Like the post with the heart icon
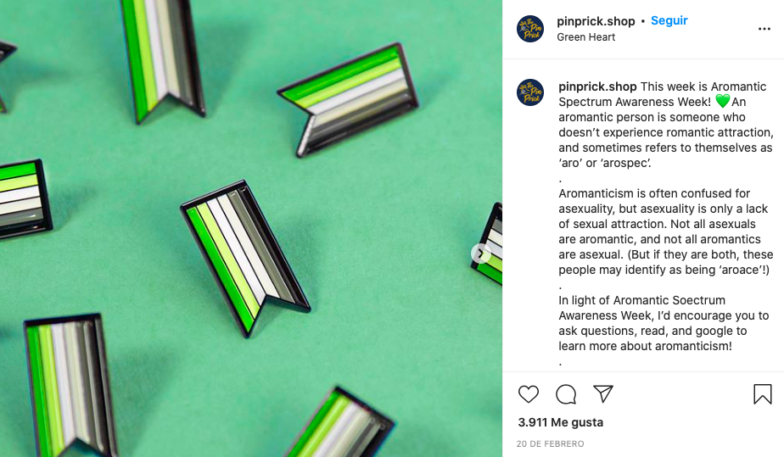The image size is (784, 457). (528, 394)
